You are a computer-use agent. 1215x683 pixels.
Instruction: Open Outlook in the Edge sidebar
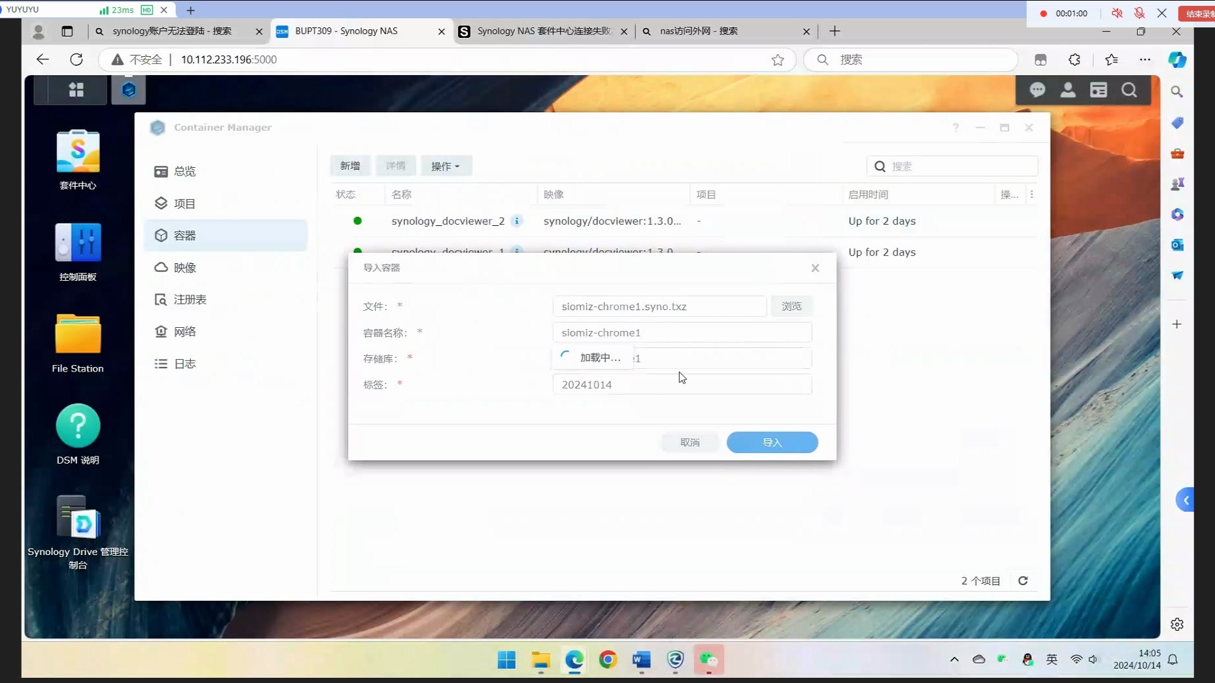tap(1177, 245)
